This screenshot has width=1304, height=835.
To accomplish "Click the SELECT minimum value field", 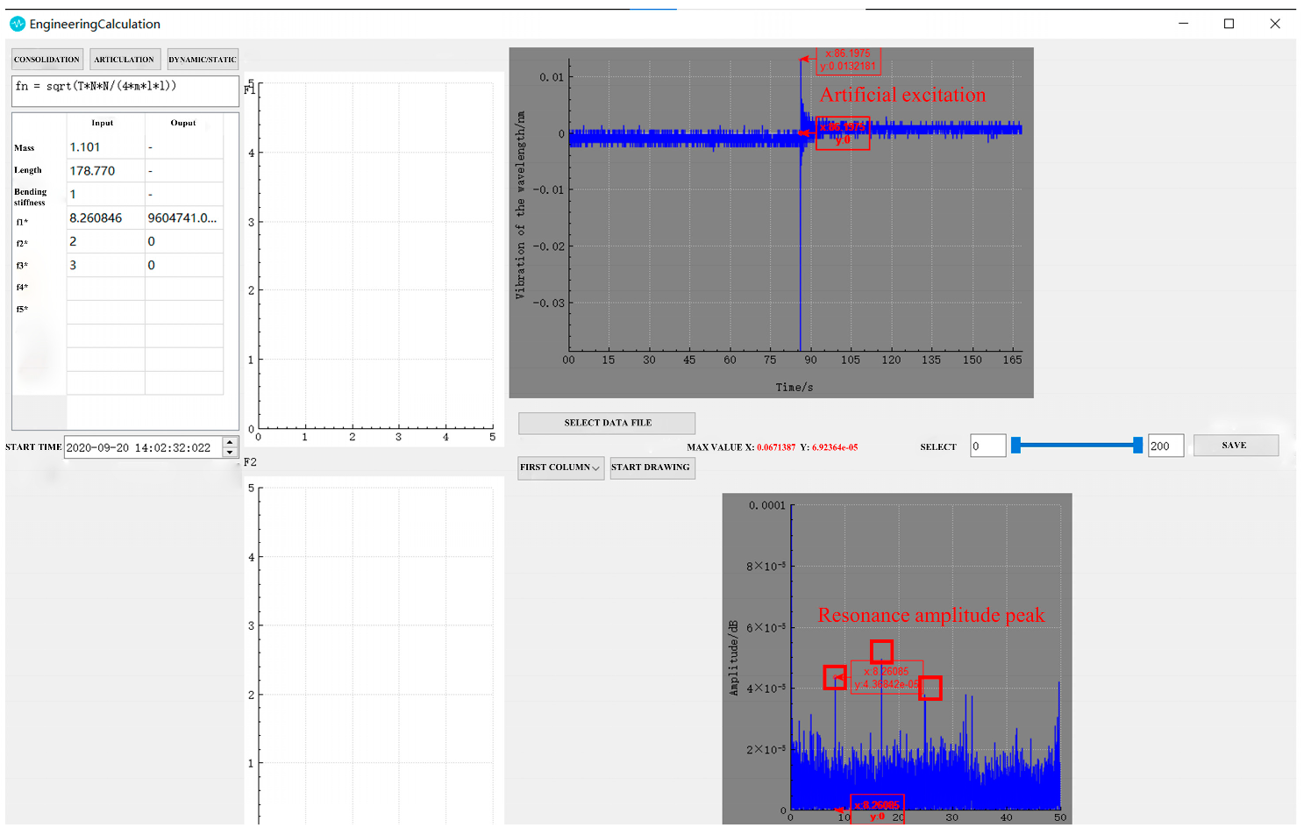I will tap(987, 446).
